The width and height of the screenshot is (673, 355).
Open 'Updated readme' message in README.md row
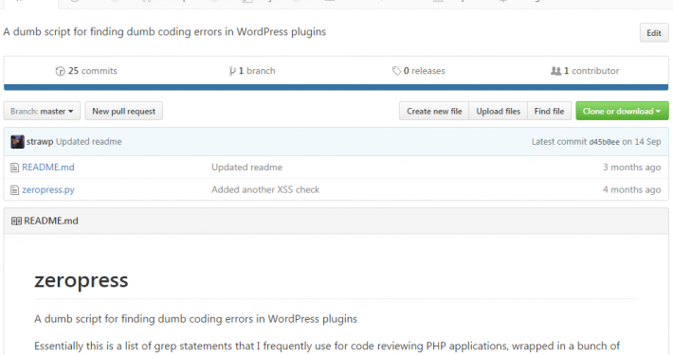click(x=246, y=168)
